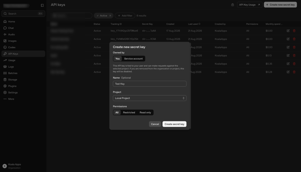Open Images section
Image resolution: width=301 pixels, height=172 pixels.
point(23,41)
